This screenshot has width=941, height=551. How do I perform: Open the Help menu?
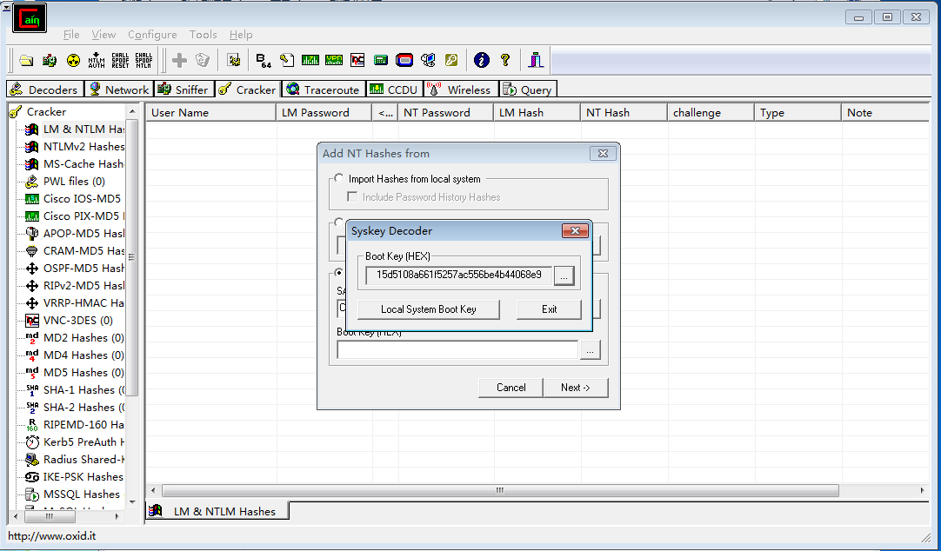tap(241, 35)
